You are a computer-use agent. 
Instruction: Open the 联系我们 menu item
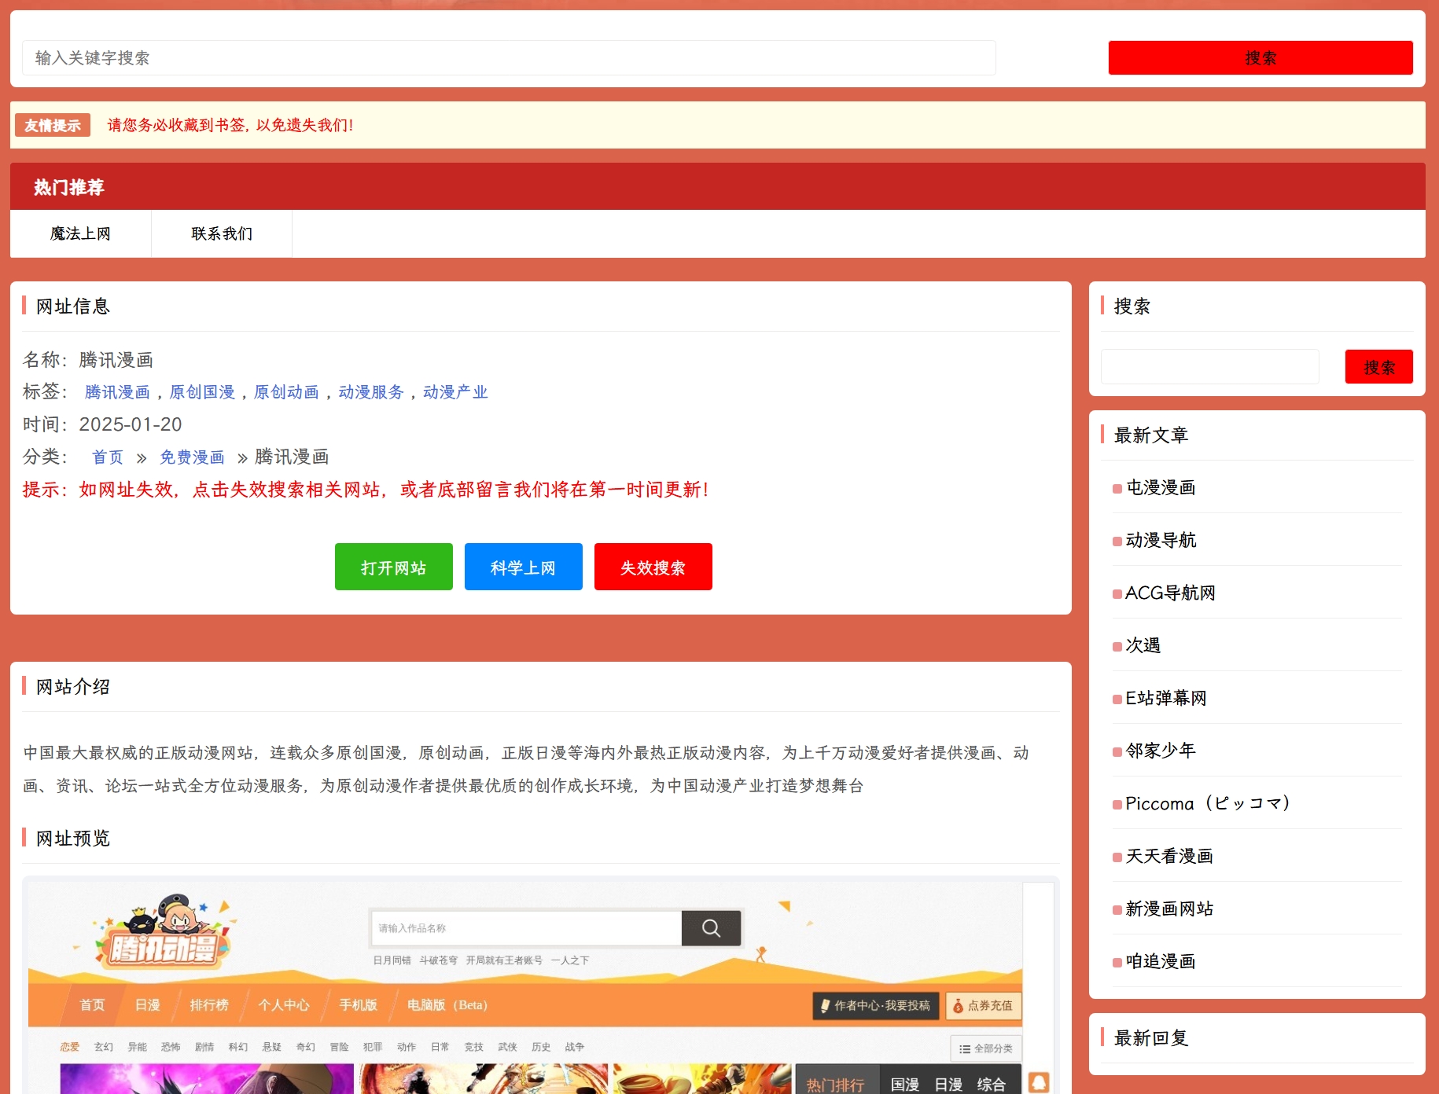click(x=222, y=233)
